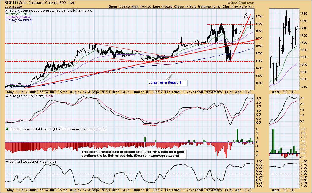Click the Nov month label under the price panel
Screen dimensions: 312x193
(137, 92)
